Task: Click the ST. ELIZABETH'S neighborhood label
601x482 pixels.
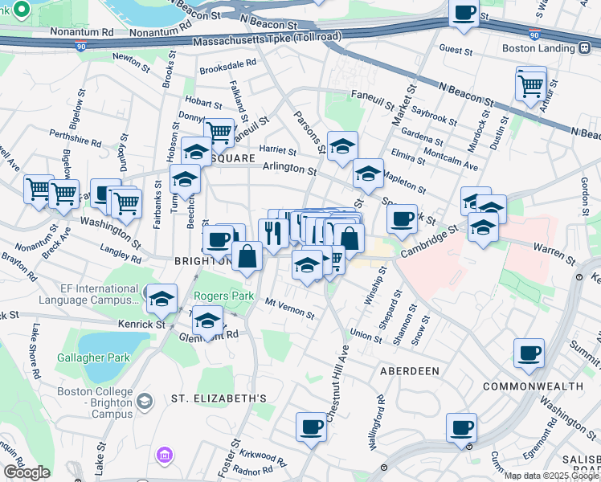Action: point(219,398)
